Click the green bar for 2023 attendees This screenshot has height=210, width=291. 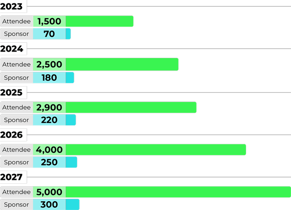[99, 21]
